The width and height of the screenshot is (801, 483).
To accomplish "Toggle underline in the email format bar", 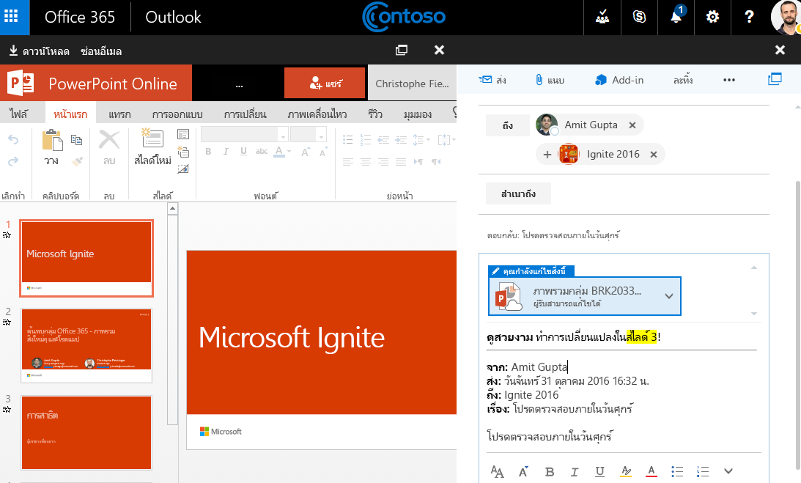I will 599,472.
